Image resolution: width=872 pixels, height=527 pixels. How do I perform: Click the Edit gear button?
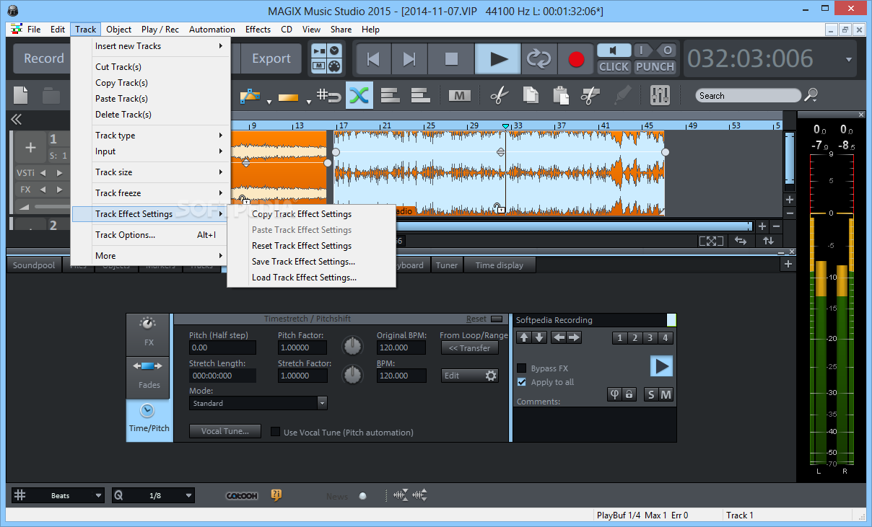[469, 376]
